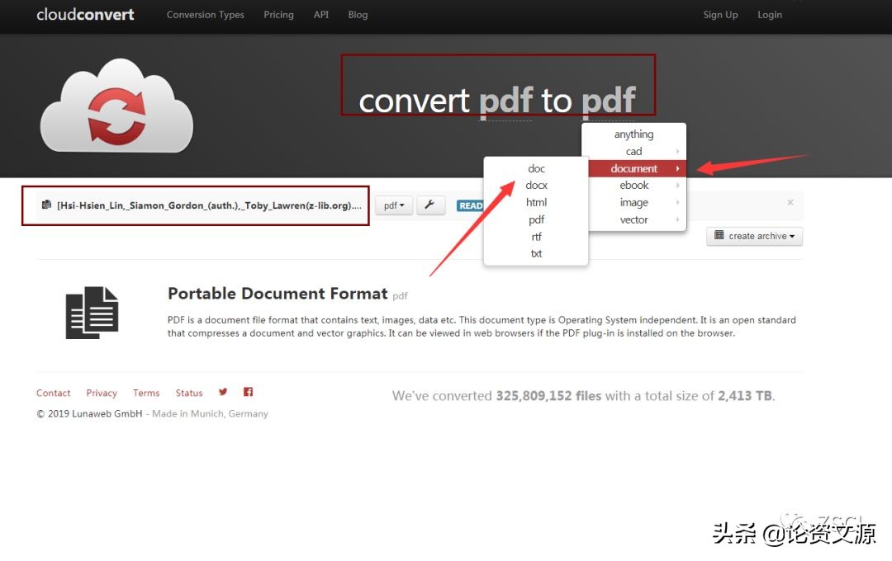Open the Twitter icon link
This screenshot has height=561, width=892.
pyautogui.click(x=223, y=392)
